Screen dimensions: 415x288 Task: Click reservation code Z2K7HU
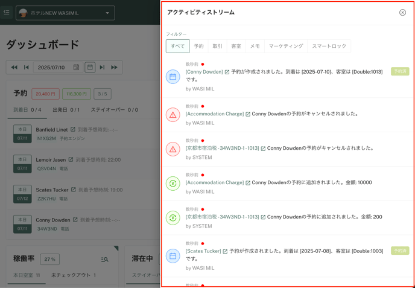46,199
